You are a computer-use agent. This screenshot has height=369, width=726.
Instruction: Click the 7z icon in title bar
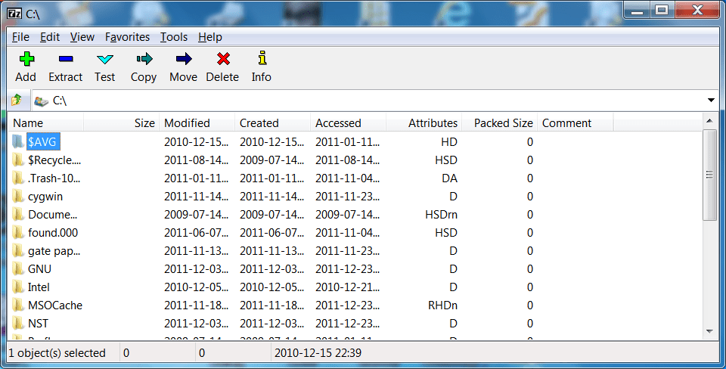coord(14,14)
